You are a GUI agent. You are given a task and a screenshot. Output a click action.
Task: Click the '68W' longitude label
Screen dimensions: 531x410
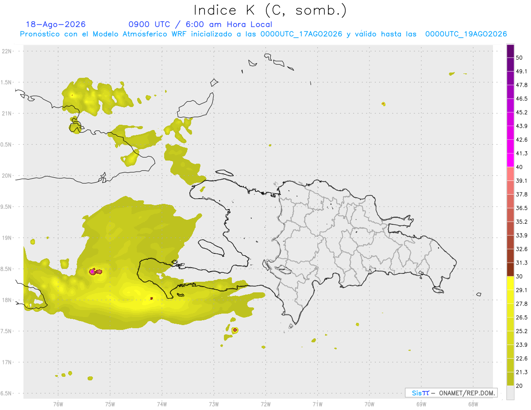pyautogui.click(x=473, y=404)
